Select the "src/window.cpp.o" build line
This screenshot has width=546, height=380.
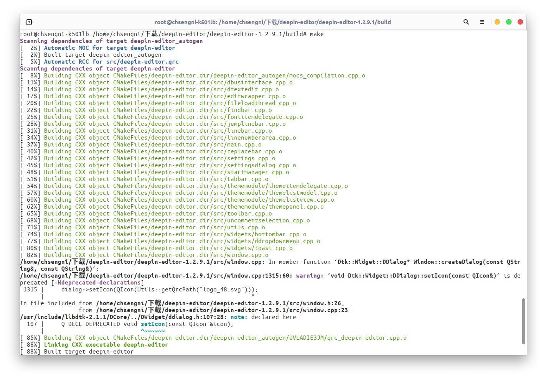tap(144, 255)
